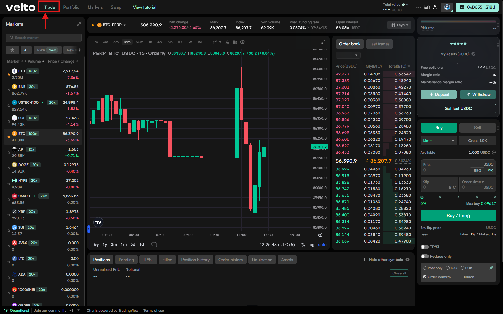
Task: Open the account profile icon
Action: (435, 7)
